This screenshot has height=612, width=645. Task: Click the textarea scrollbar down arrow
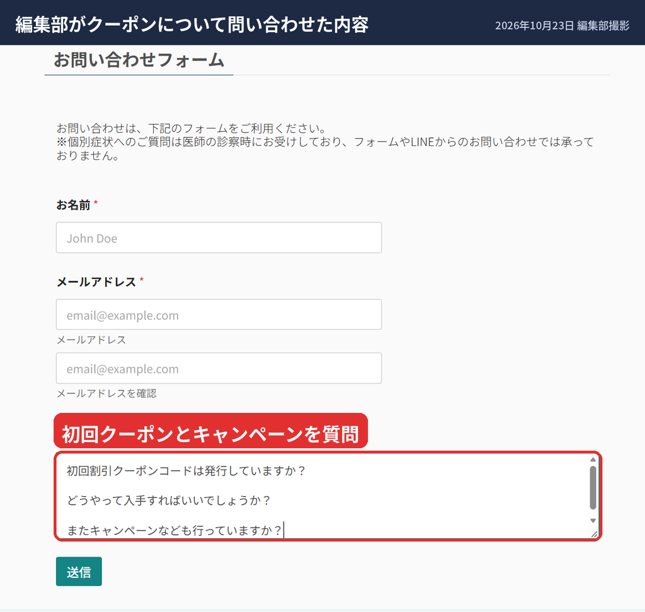pyautogui.click(x=593, y=521)
